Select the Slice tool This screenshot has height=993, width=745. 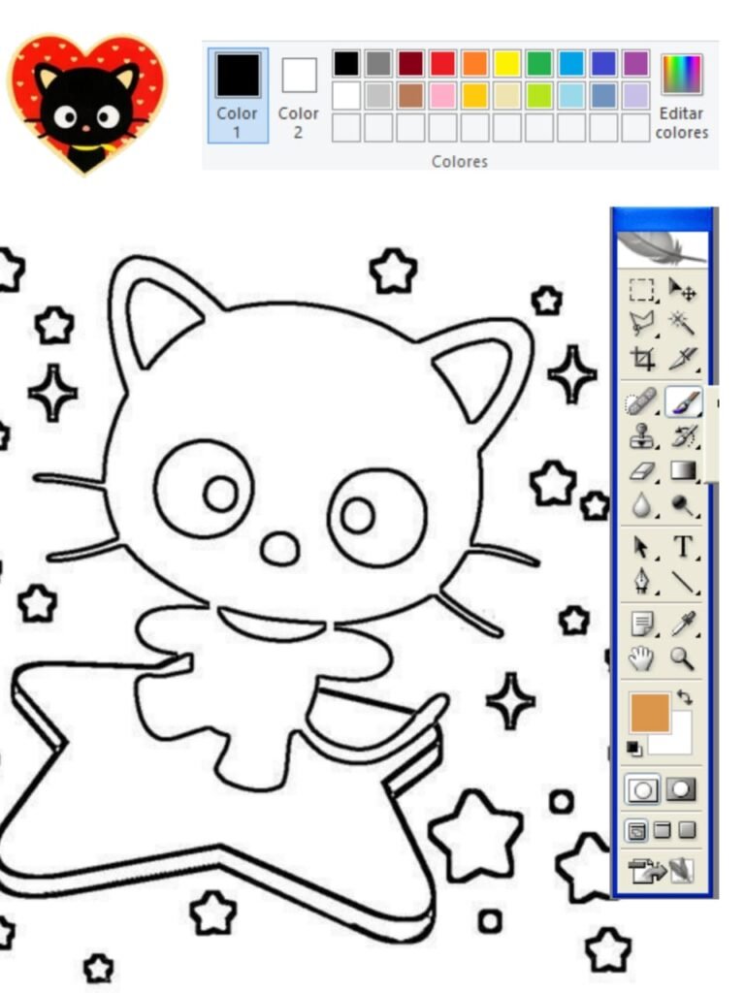[683, 359]
